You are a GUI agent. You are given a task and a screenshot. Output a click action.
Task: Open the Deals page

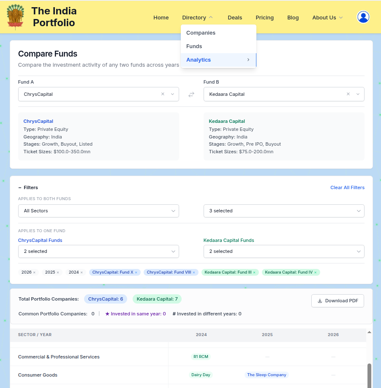[235, 18]
